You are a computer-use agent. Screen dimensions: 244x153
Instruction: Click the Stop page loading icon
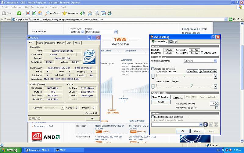click(28, 13)
